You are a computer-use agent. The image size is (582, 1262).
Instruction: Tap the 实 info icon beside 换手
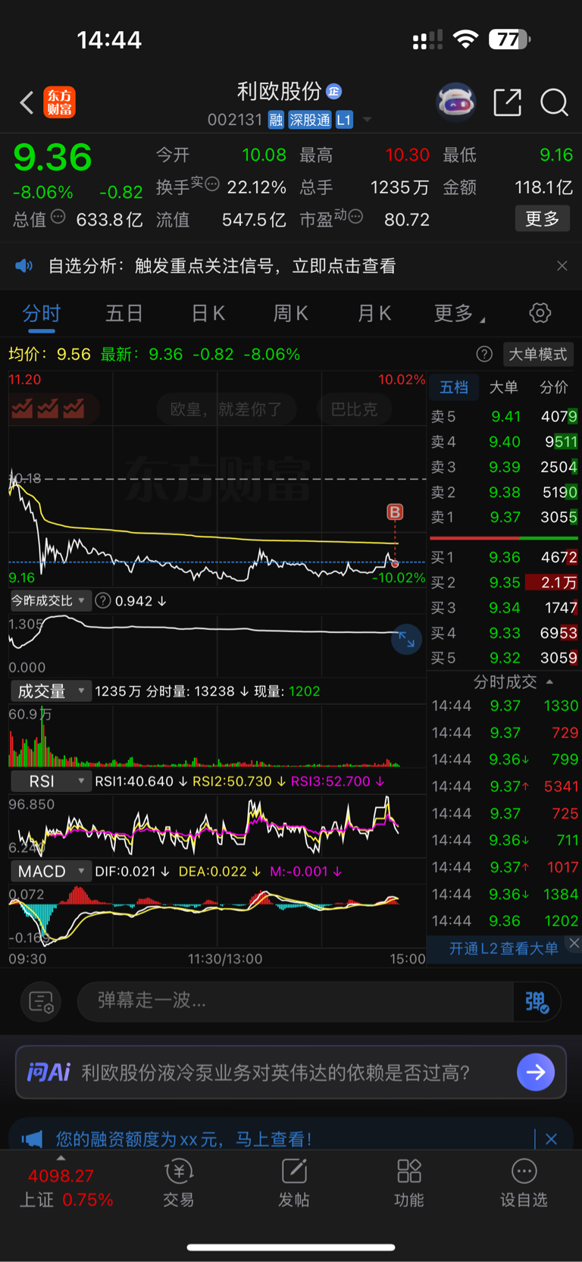212,184
